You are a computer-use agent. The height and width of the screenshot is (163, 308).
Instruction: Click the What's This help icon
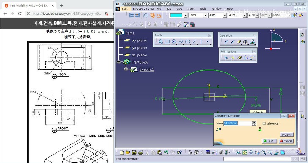179,152
